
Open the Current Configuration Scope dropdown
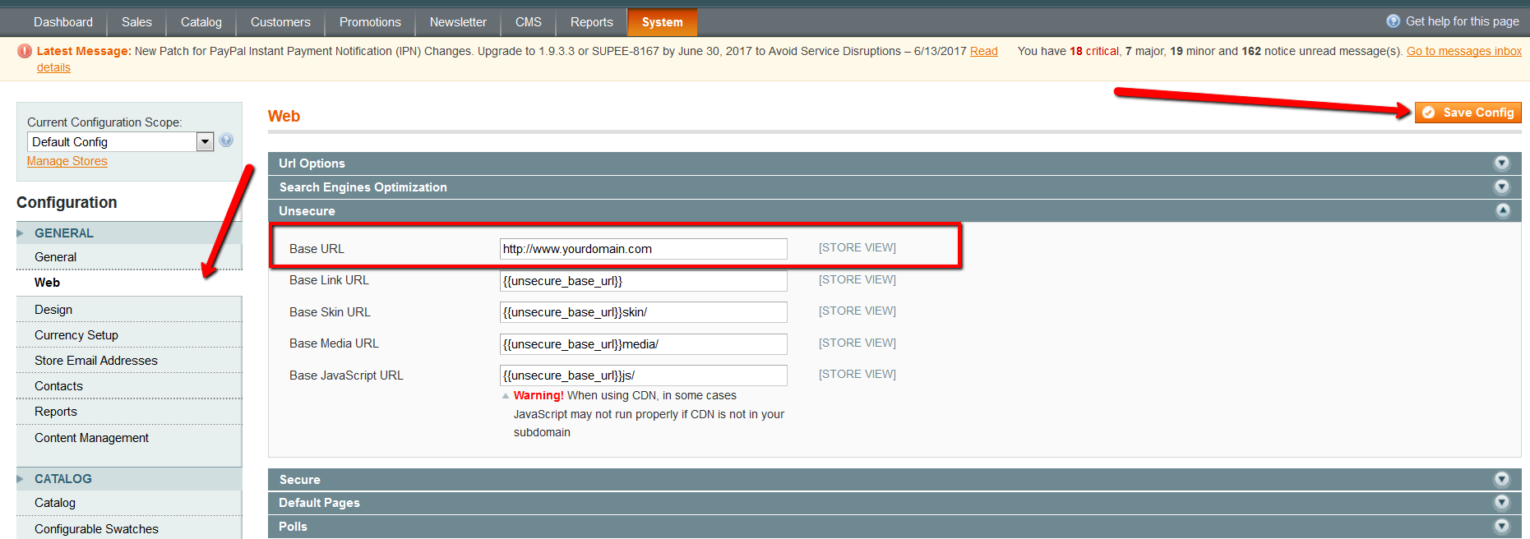120,141
